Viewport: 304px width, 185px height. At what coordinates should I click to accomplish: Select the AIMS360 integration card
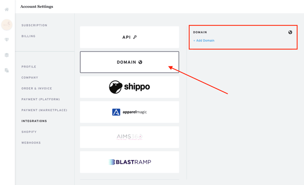click(x=130, y=137)
